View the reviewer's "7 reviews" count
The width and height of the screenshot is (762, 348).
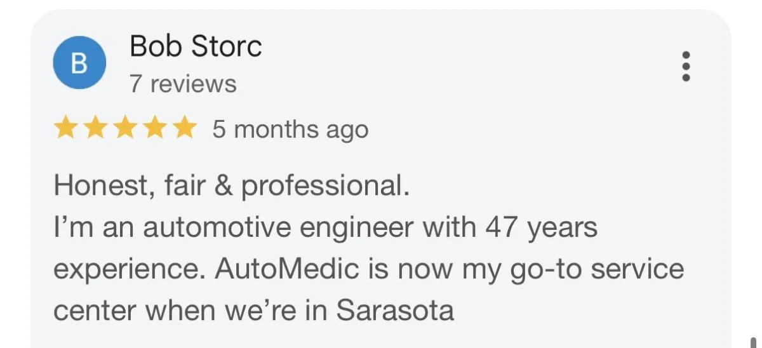click(183, 84)
